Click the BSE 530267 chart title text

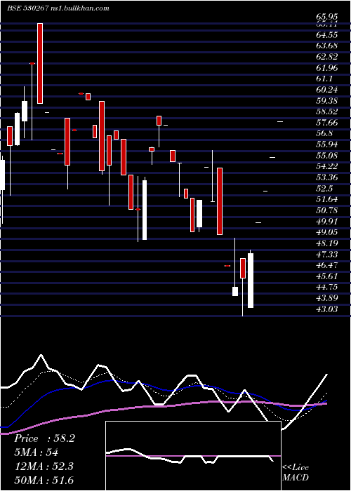[x=58, y=8]
